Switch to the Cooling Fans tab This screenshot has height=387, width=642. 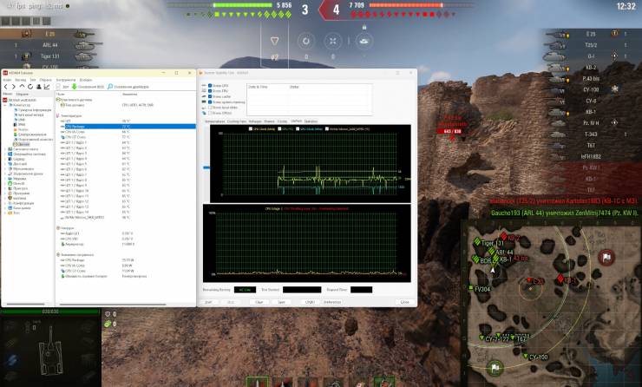tap(236, 121)
